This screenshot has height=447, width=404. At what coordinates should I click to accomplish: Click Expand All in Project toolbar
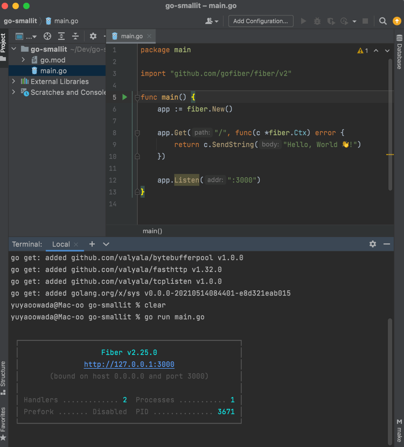(x=62, y=36)
